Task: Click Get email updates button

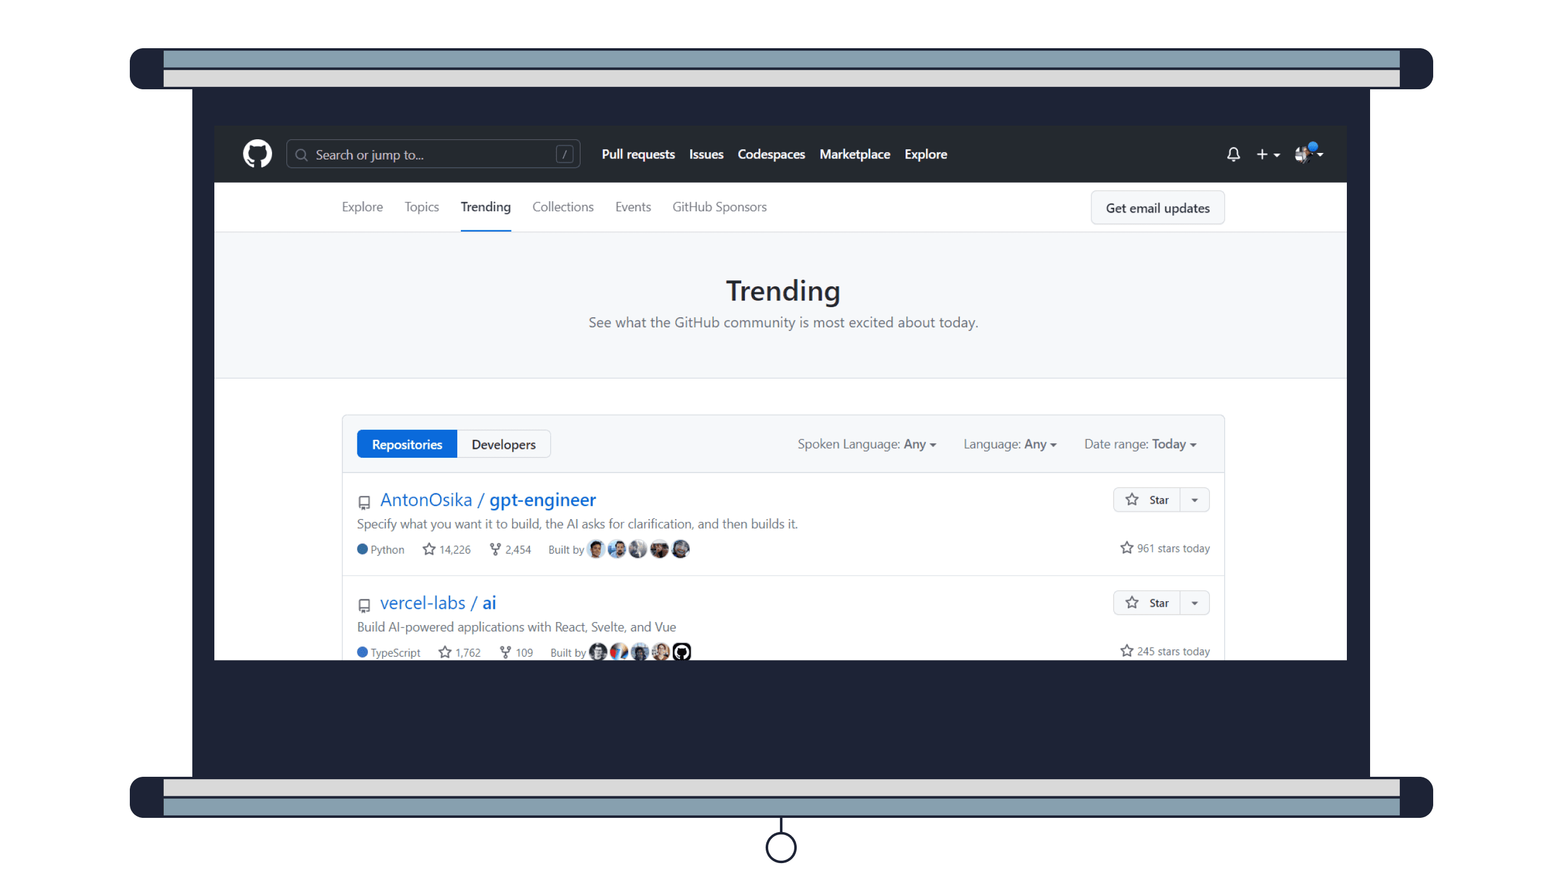Action: [1157, 208]
